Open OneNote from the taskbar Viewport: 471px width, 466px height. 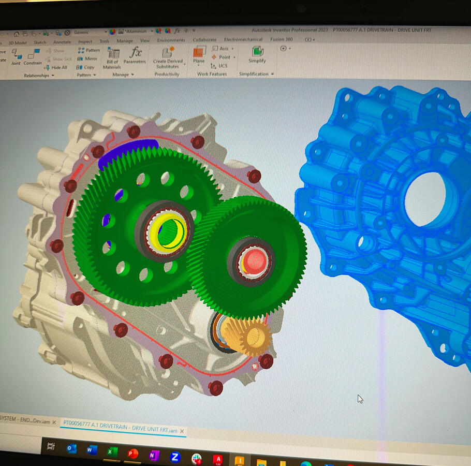click(x=154, y=456)
